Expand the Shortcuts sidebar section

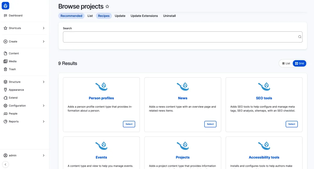click(x=44, y=28)
